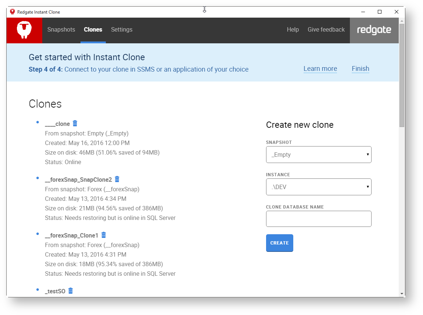Viewport: 423px width, 315px height.
Task: Click 'Size on disk: 21MB (94.56% saved of 386MB)'
Action: click(x=104, y=208)
